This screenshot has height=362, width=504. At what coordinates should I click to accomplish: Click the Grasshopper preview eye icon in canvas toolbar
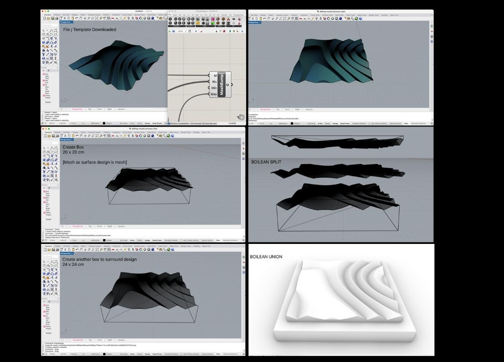196,31
